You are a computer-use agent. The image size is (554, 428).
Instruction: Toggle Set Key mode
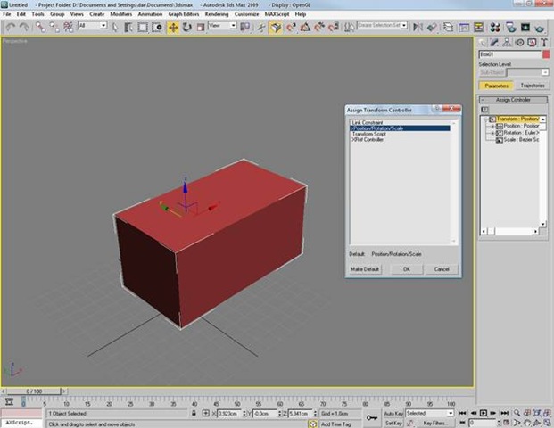click(393, 424)
